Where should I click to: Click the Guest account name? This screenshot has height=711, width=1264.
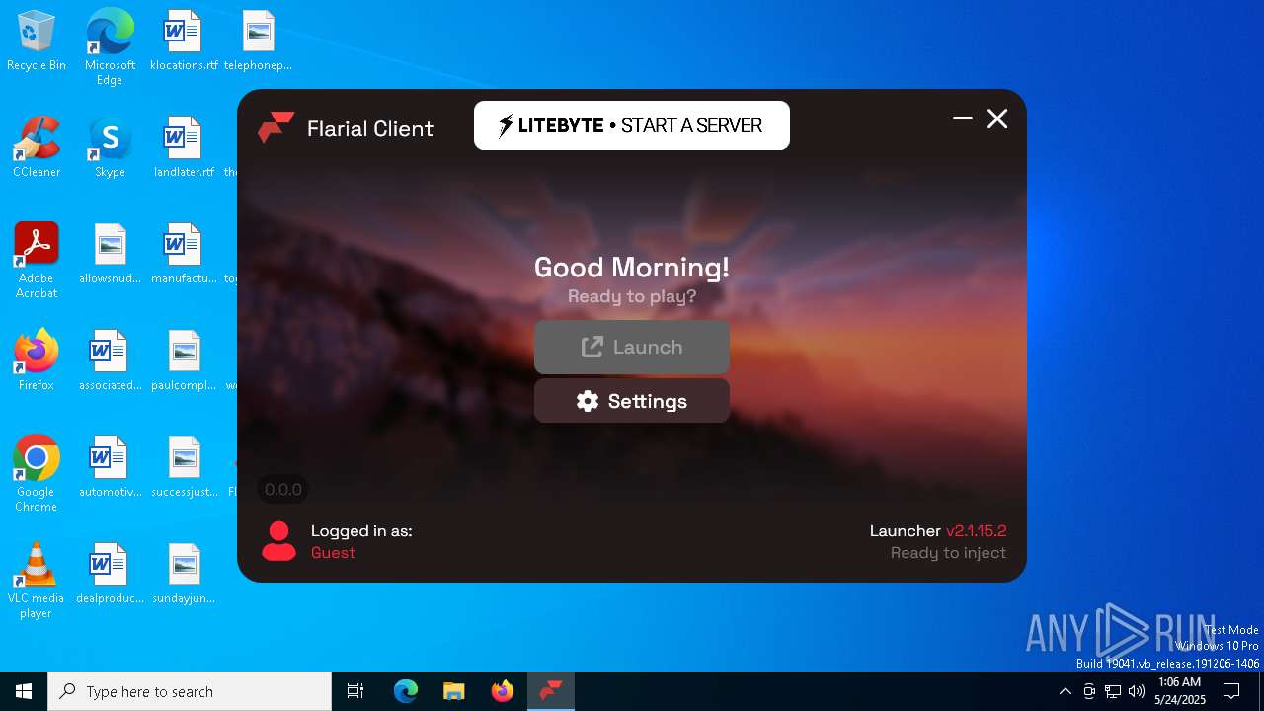coord(333,552)
